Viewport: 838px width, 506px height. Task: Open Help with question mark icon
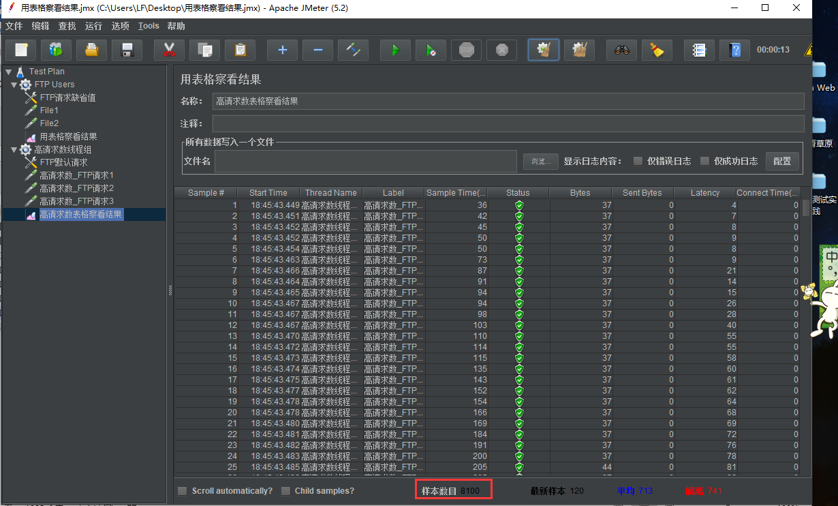[734, 50]
